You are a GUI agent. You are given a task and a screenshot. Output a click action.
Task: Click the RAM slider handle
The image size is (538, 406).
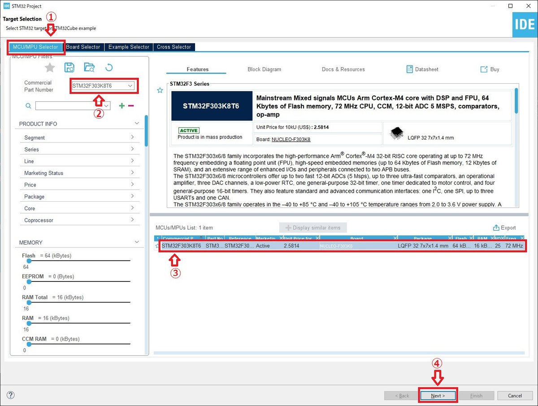click(29, 324)
